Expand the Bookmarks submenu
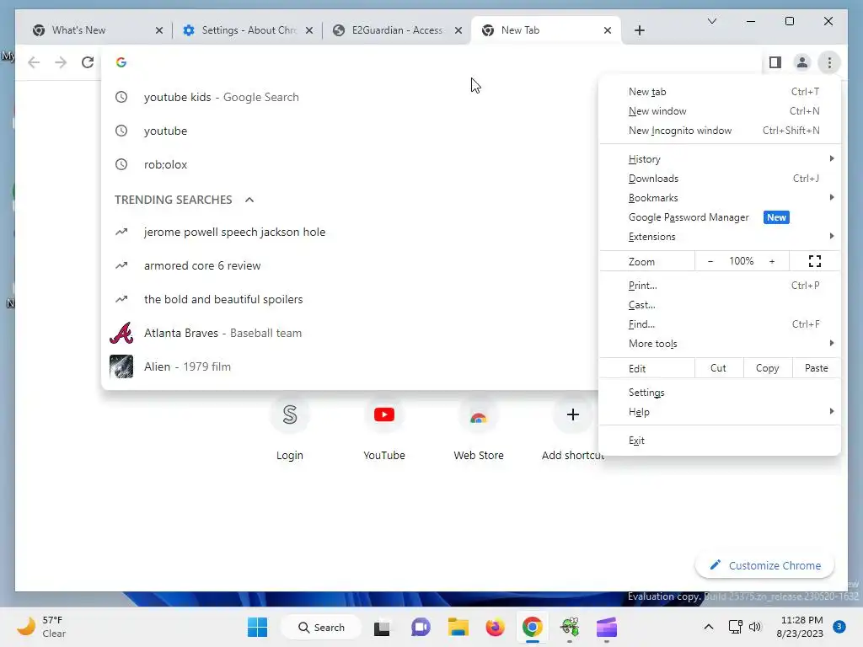The image size is (863, 647). [720, 197]
